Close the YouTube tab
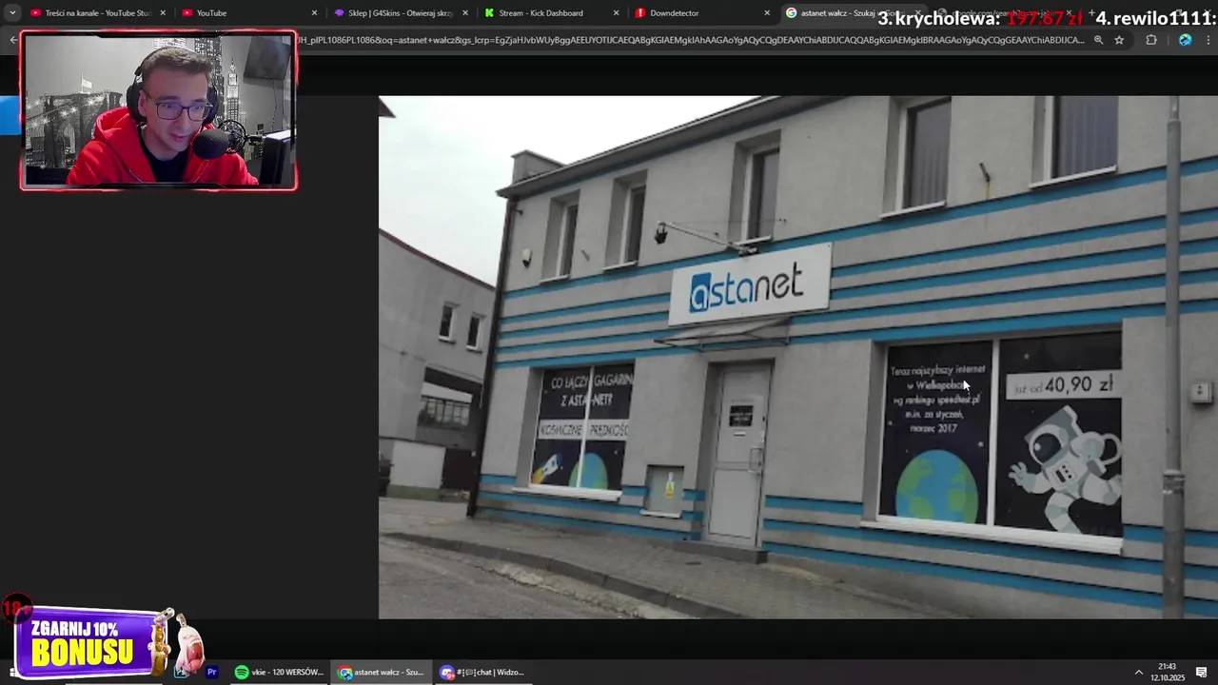1218x685 pixels. (314, 13)
